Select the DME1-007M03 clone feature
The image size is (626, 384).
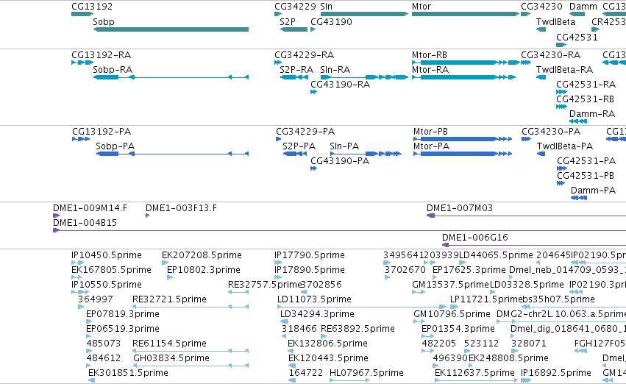click(526, 216)
